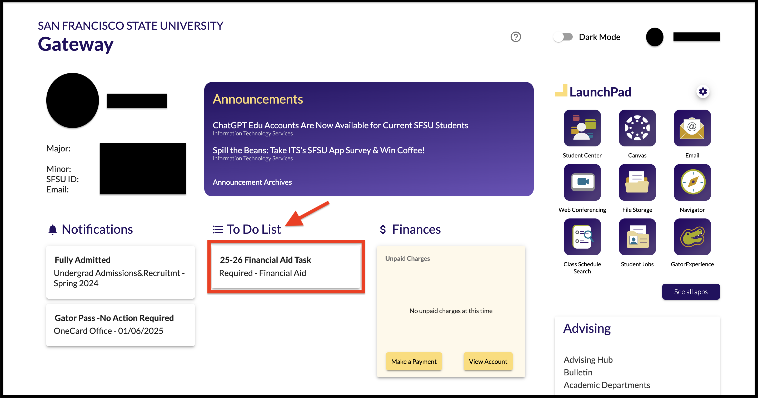Click See all apps

point(691,292)
